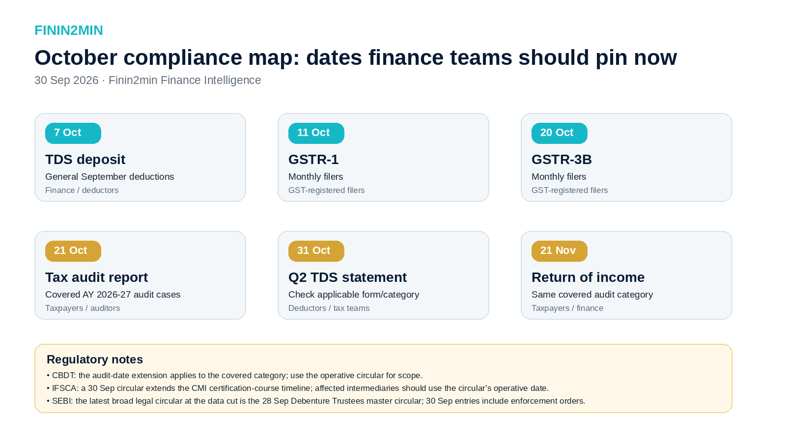Image resolution: width=786 pixels, height=442 pixels.
Task: Click the IFSCA CMI certification note
Action: (x=298, y=388)
